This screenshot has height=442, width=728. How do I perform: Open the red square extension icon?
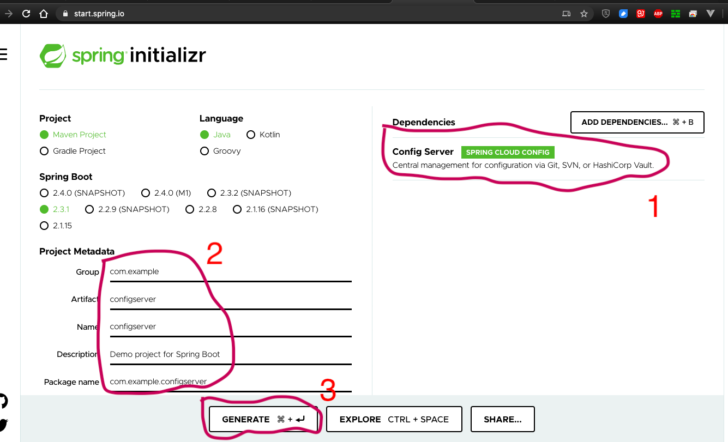(641, 14)
